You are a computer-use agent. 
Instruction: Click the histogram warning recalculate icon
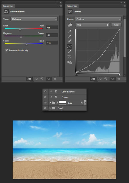(x=70, y=62)
